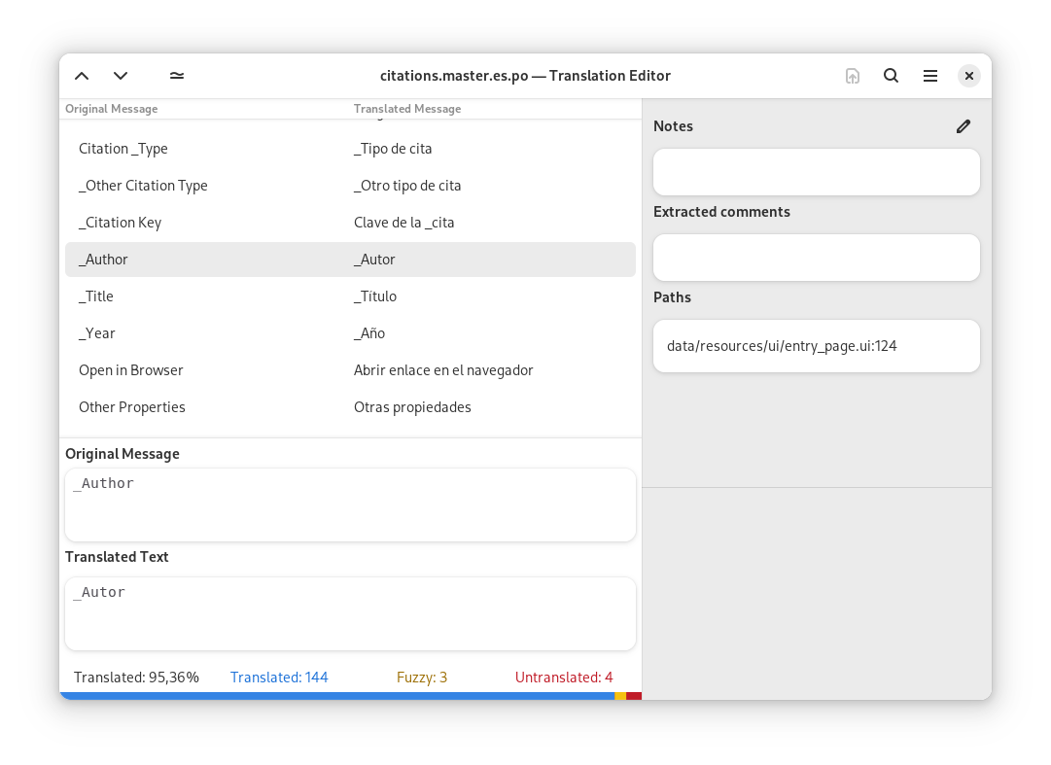Edit notes with the pencil icon
1051x765 pixels.
(963, 126)
